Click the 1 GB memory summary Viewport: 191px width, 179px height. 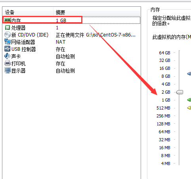coord(61,20)
